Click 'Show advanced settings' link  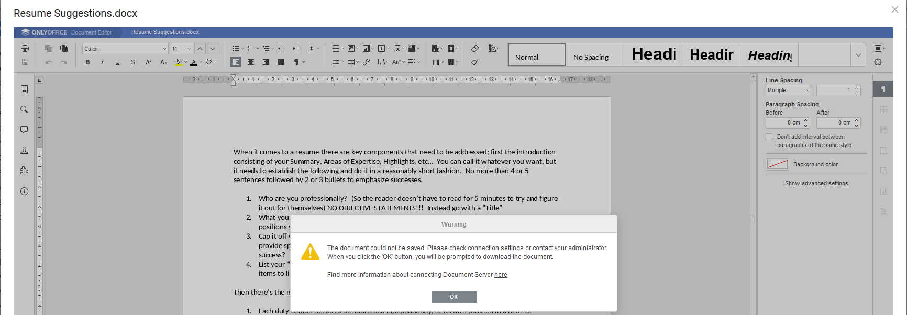816,184
